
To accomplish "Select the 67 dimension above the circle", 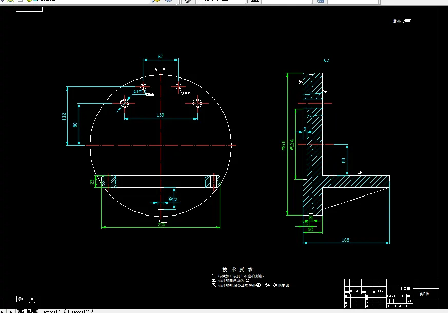I will [x=161, y=56].
